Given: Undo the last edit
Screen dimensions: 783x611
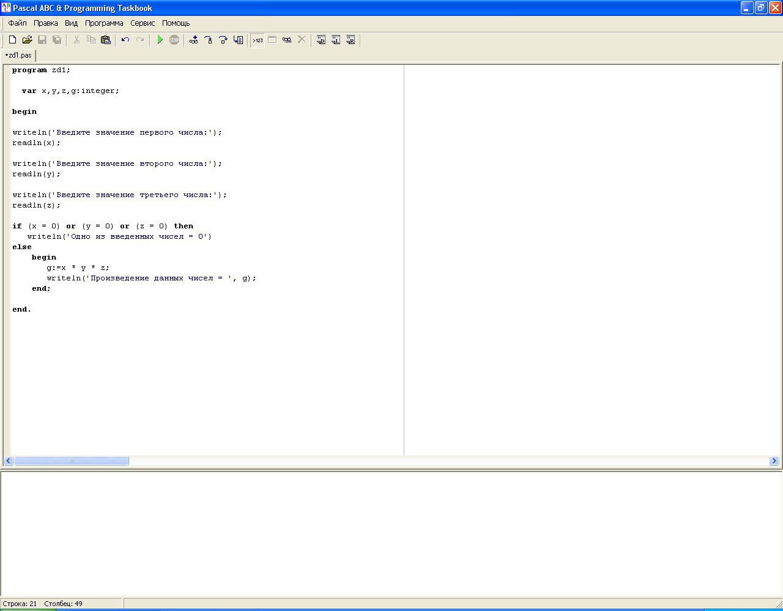Looking at the screenshot, I should pyautogui.click(x=125, y=40).
